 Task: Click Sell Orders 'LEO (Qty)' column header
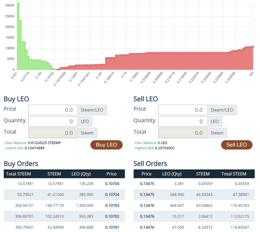click(172, 174)
